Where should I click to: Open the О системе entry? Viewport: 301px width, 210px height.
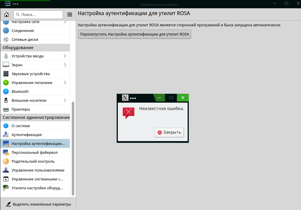coord(35,126)
